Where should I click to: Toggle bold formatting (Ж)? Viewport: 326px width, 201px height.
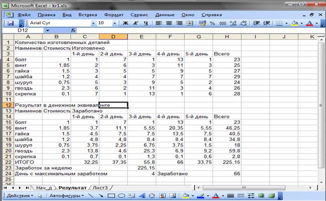tap(125, 23)
